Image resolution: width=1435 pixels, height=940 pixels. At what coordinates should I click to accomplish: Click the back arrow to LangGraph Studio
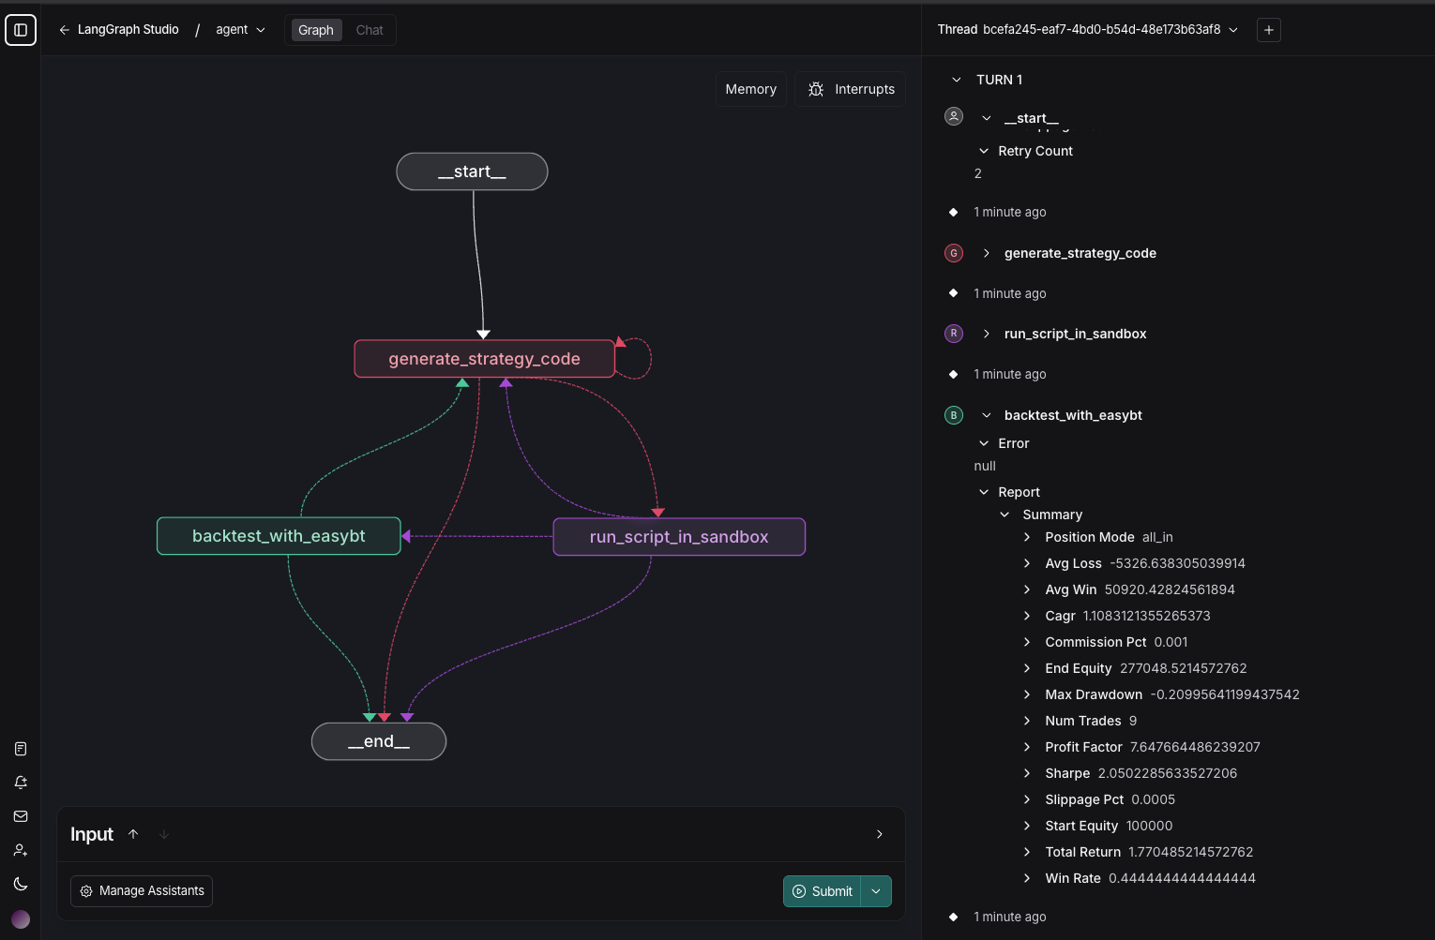[x=64, y=30]
